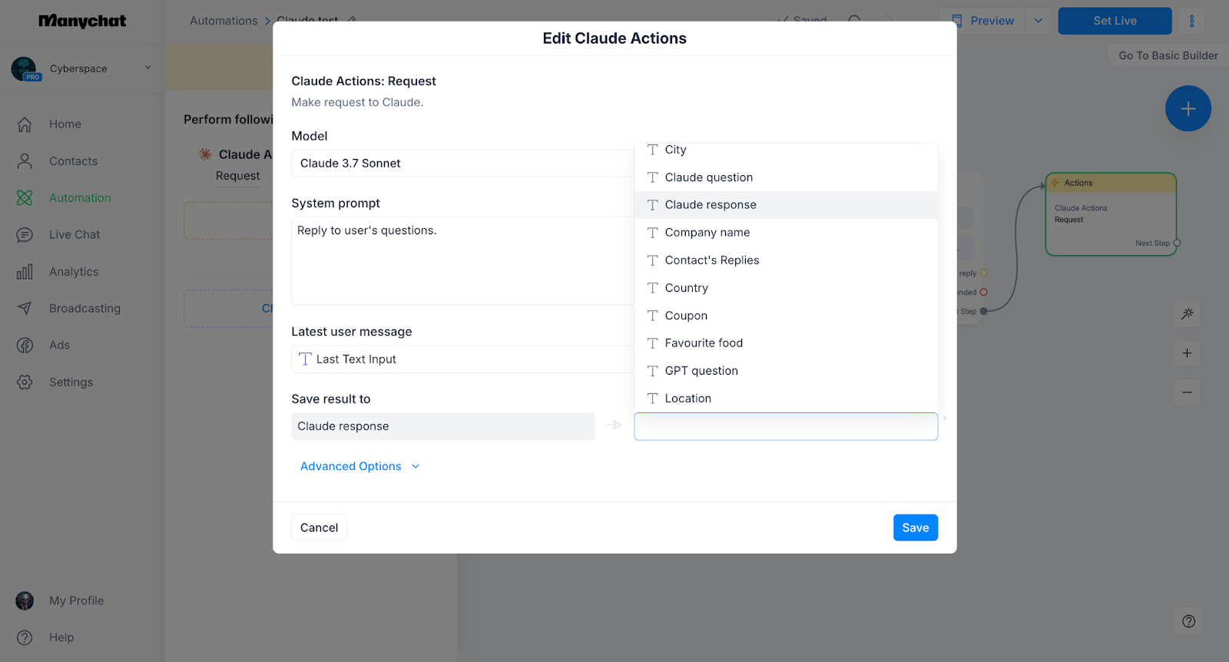
Task: Open Analytics bar chart icon
Action: (x=25, y=272)
